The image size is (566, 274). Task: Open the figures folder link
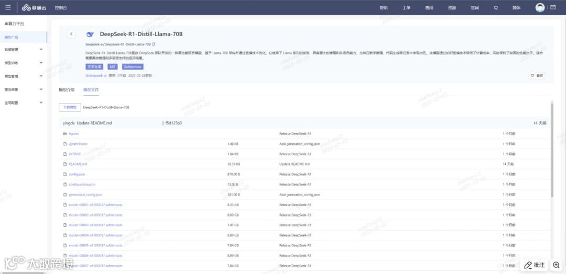coord(74,133)
